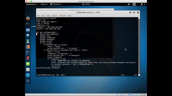The width and height of the screenshot is (172, 96).
Task: Click the honeypot = "192.168.120.101" line
Action: click(x=49, y=27)
